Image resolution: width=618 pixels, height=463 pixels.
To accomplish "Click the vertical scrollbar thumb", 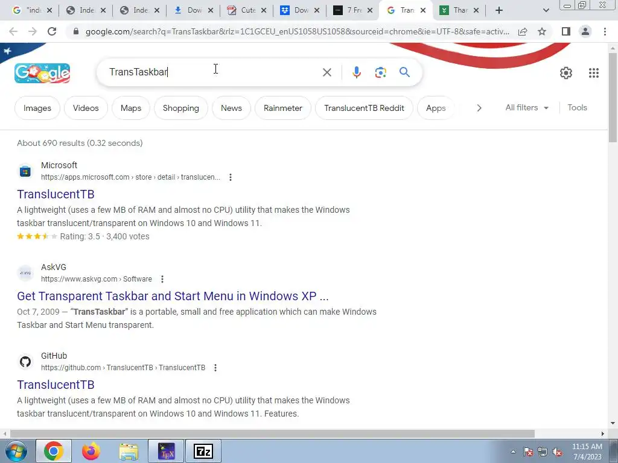I will tap(613, 97).
